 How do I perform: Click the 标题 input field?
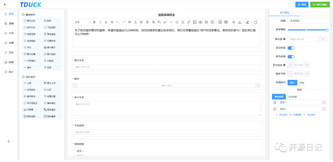tap(307, 21)
